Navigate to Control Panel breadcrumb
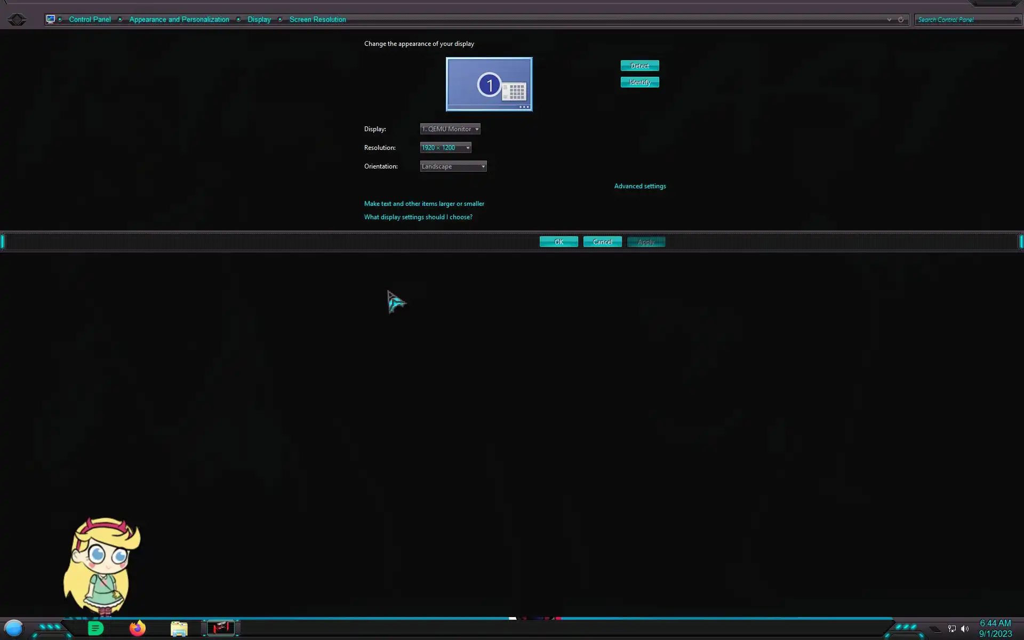 (x=90, y=20)
